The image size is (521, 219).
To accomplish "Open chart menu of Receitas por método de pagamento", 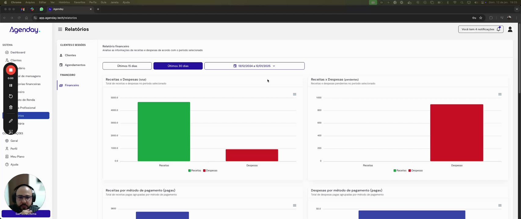I will [x=295, y=205].
